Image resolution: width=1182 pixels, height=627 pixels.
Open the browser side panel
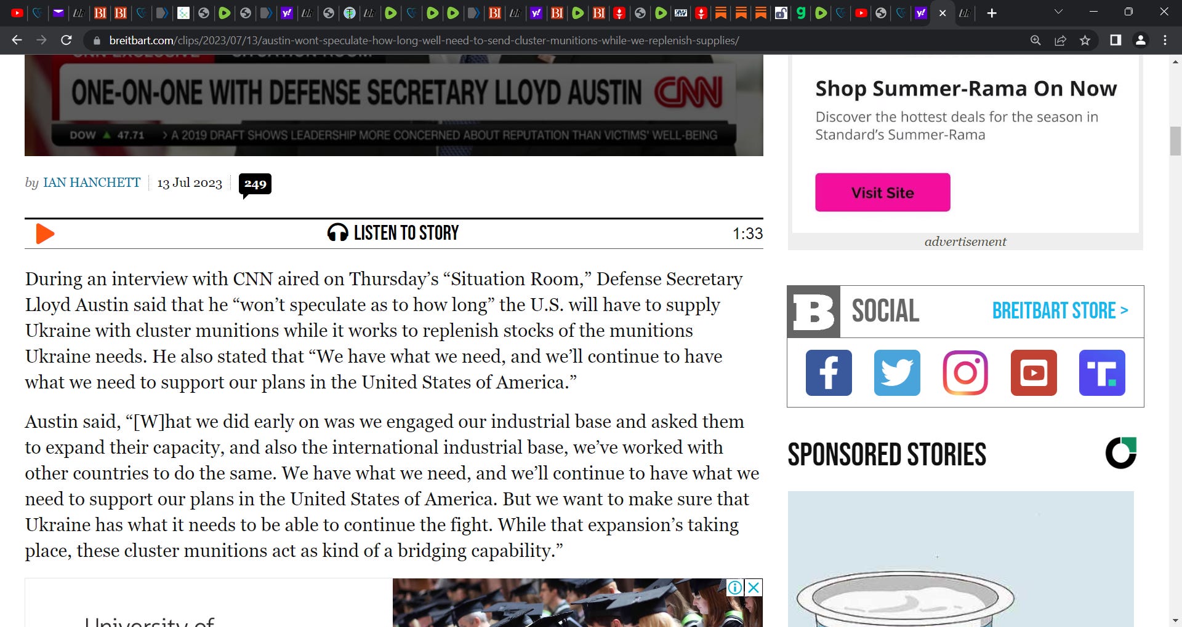click(x=1116, y=41)
